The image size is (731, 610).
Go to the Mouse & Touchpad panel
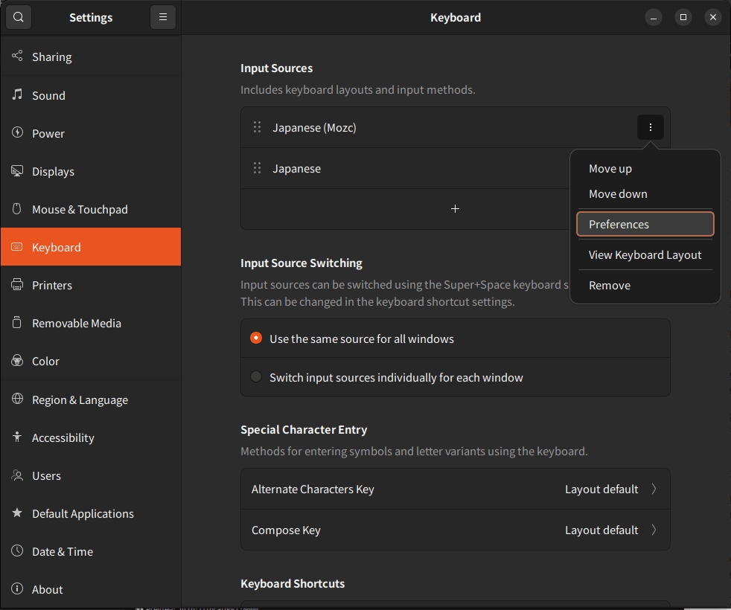pyautogui.click(x=80, y=209)
